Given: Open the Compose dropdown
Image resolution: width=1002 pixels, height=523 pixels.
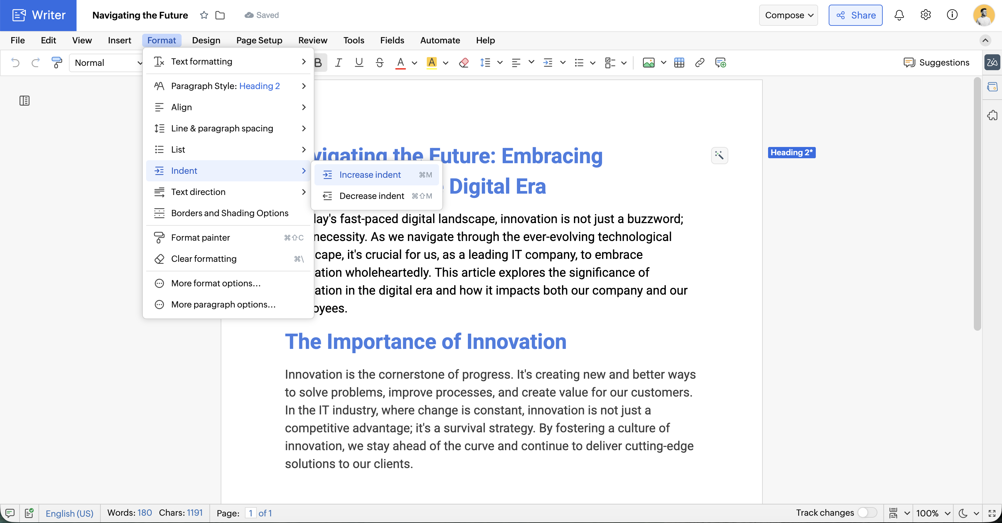Looking at the screenshot, I should pos(789,15).
